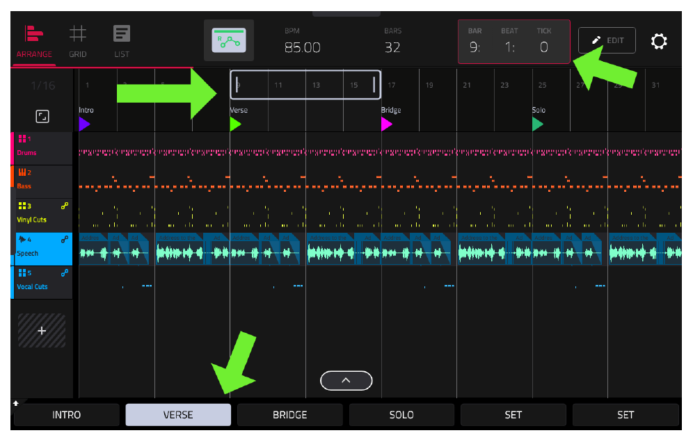Image resolution: width=693 pixels, height=442 pixels.
Task: Select the BPM value 85.00
Action: pyautogui.click(x=302, y=47)
